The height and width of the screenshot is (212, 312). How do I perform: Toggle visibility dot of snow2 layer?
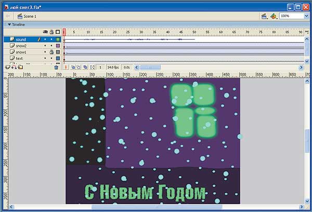coord(45,46)
